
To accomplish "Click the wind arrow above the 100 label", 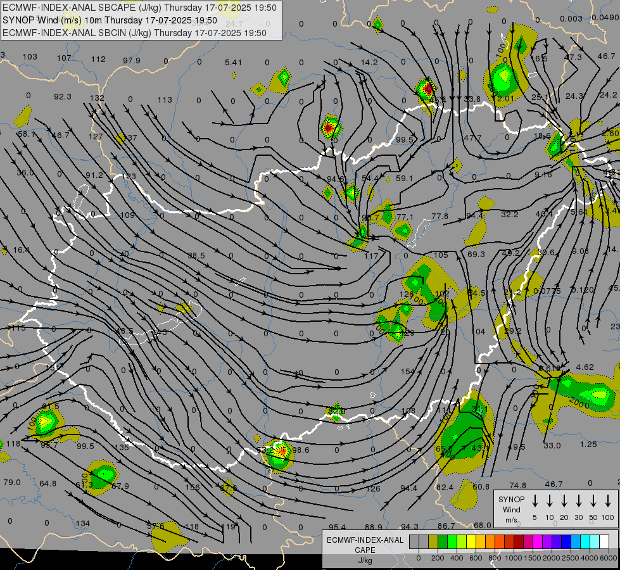I will 608,501.
